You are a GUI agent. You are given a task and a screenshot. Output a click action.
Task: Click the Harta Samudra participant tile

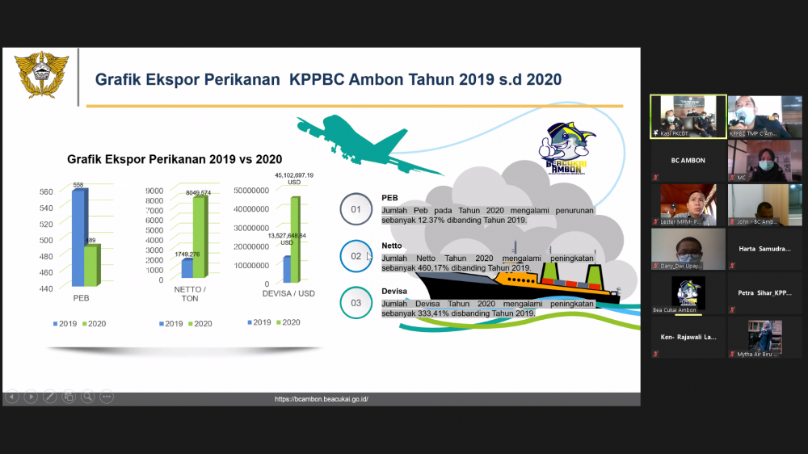(764, 249)
